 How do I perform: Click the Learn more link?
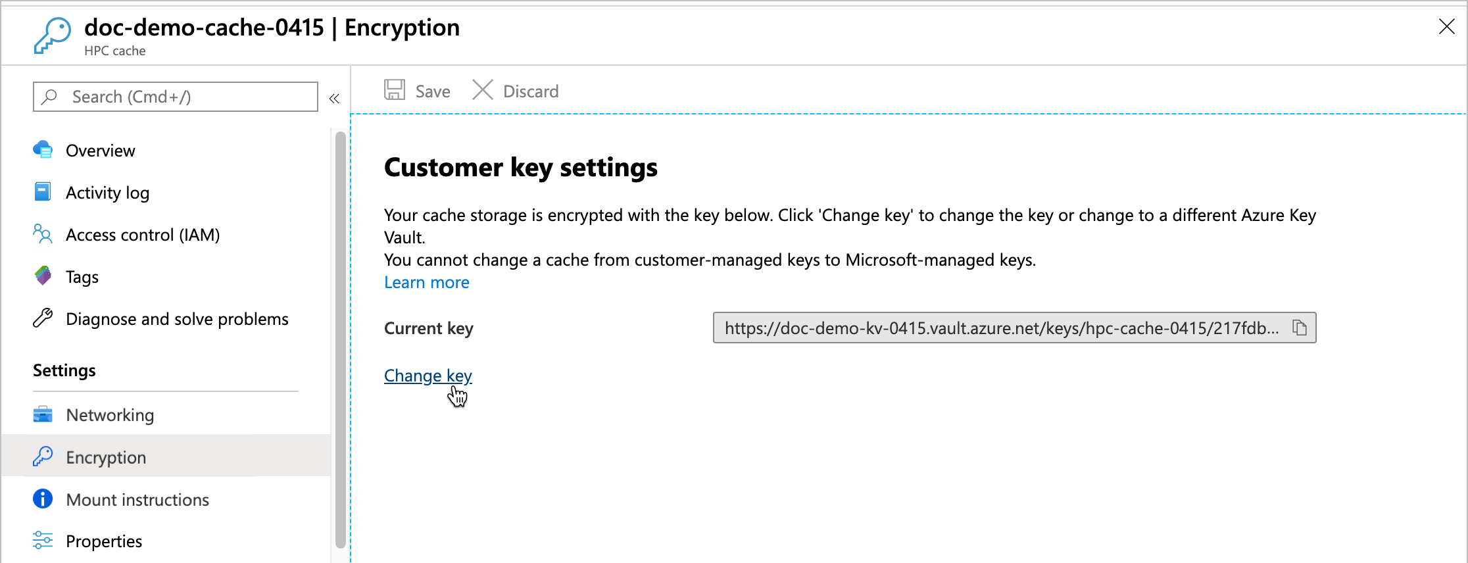point(426,282)
